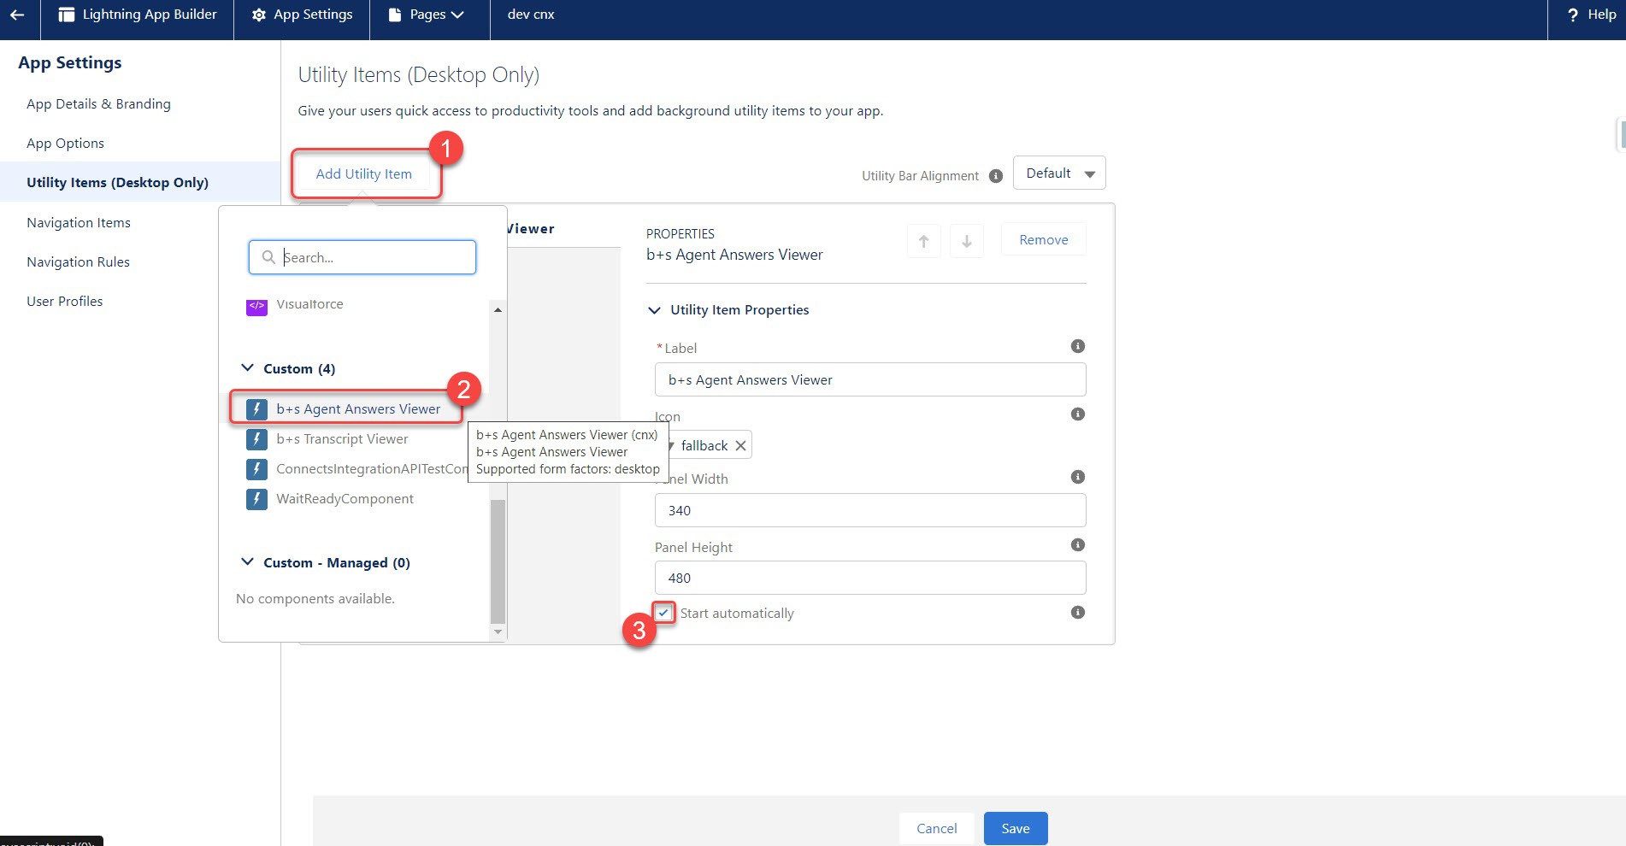Click the WaitReadyComponent lightning icon
The width and height of the screenshot is (1626, 846).
pyautogui.click(x=256, y=499)
